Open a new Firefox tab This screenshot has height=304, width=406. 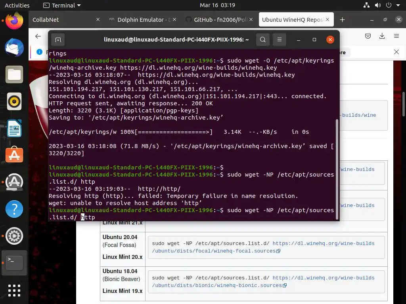click(342, 20)
